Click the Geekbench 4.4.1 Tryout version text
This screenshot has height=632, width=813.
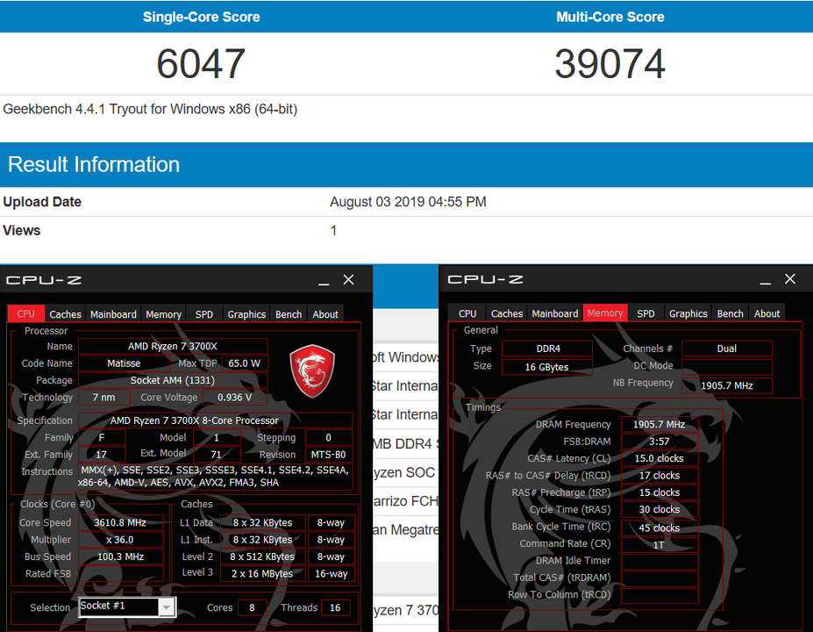tap(150, 110)
